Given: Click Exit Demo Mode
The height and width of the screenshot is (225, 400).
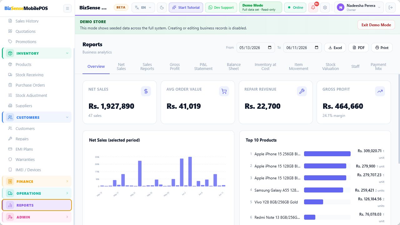Looking at the screenshot, I should click(x=376, y=25).
